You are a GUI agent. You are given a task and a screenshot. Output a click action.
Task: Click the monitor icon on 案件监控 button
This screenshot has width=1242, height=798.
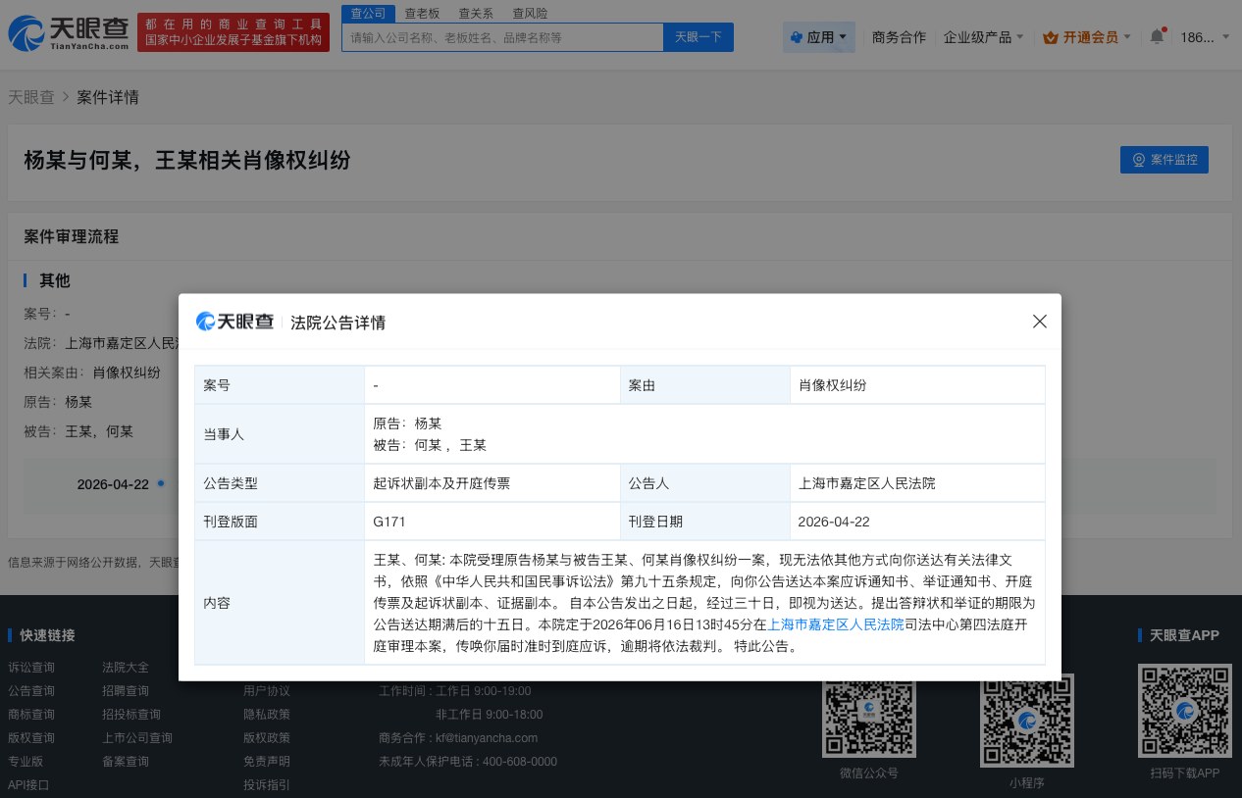coord(1138,160)
